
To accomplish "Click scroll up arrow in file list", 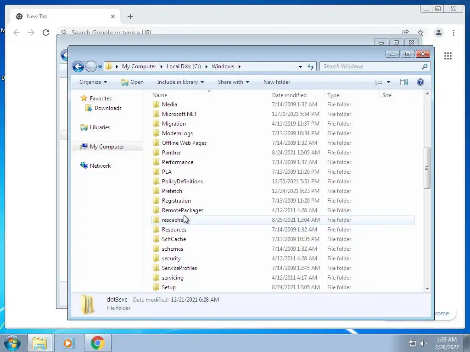I will 427,93.
